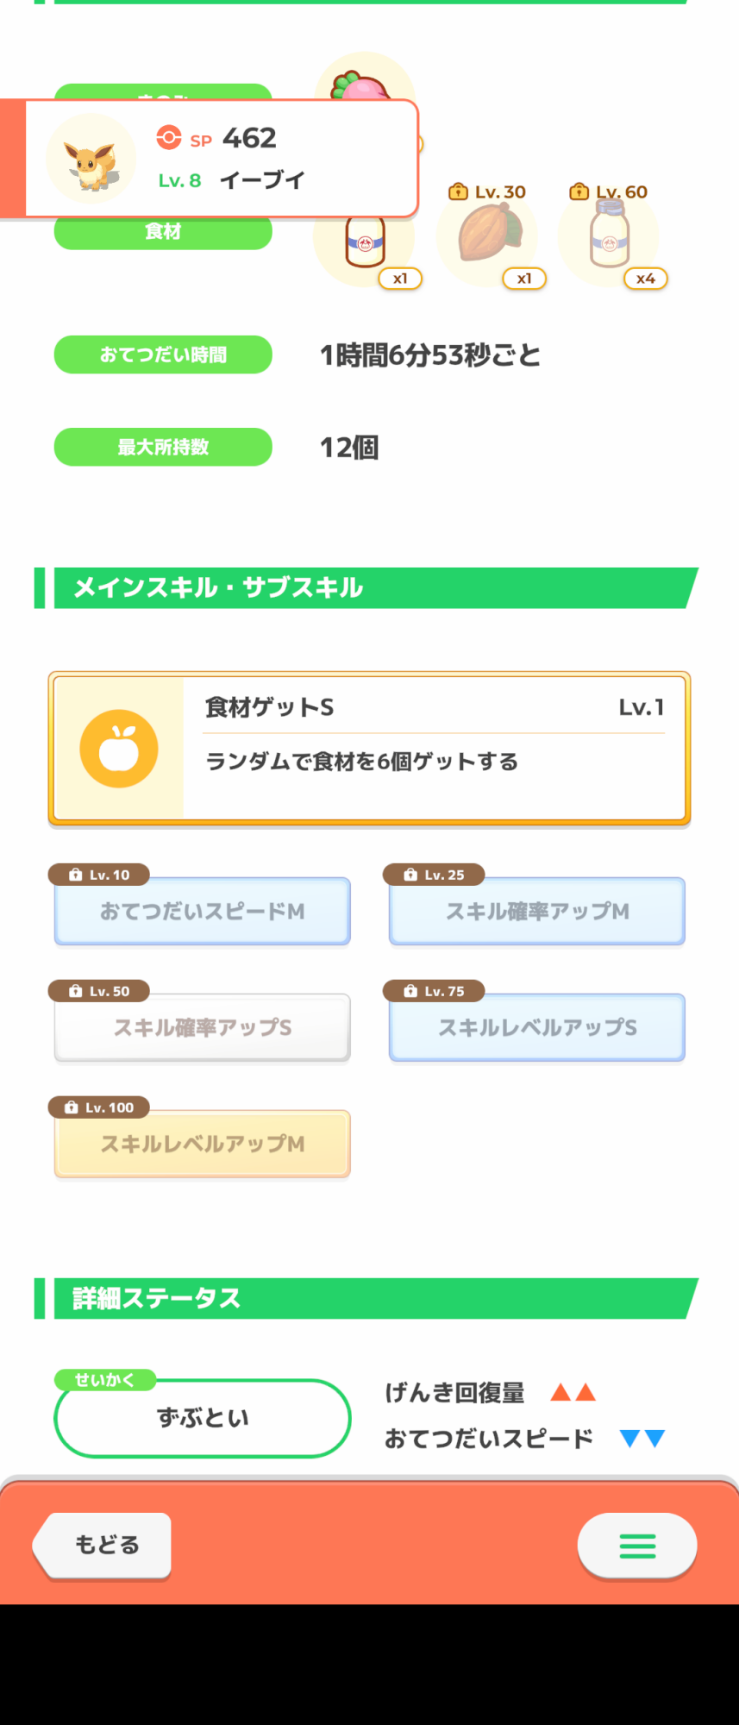739x1725 pixels.
Task: Tap the Poké Ball SP icon
Action: click(x=169, y=137)
